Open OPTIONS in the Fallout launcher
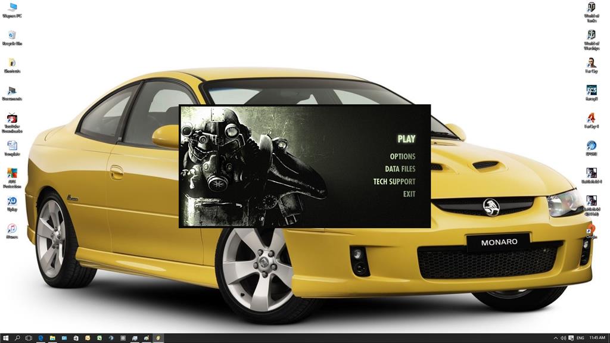Image resolution: width=610 pixels, height=343 pixels. click(x=403, y=157)
